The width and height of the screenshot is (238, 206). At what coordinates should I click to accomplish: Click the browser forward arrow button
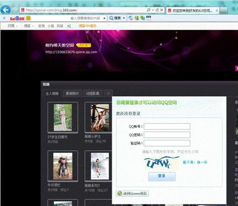15,10
